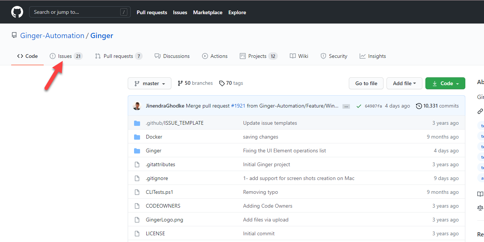
Task: Open the "Fixing the UI Element operations list" commit
Action: [285, 151]
